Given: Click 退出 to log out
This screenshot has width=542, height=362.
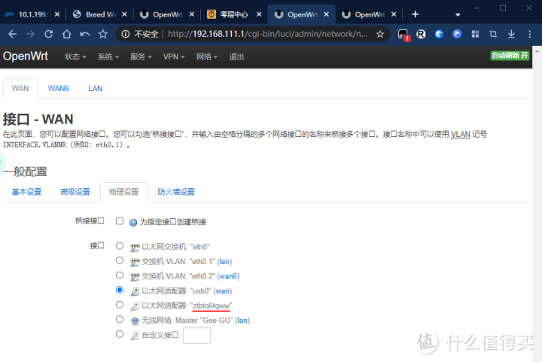Looking at the screenshot, I should coord(236,56).
